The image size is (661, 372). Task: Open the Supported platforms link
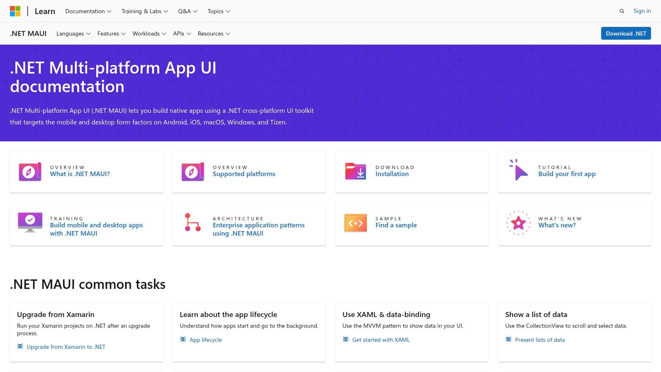[244, 174]
